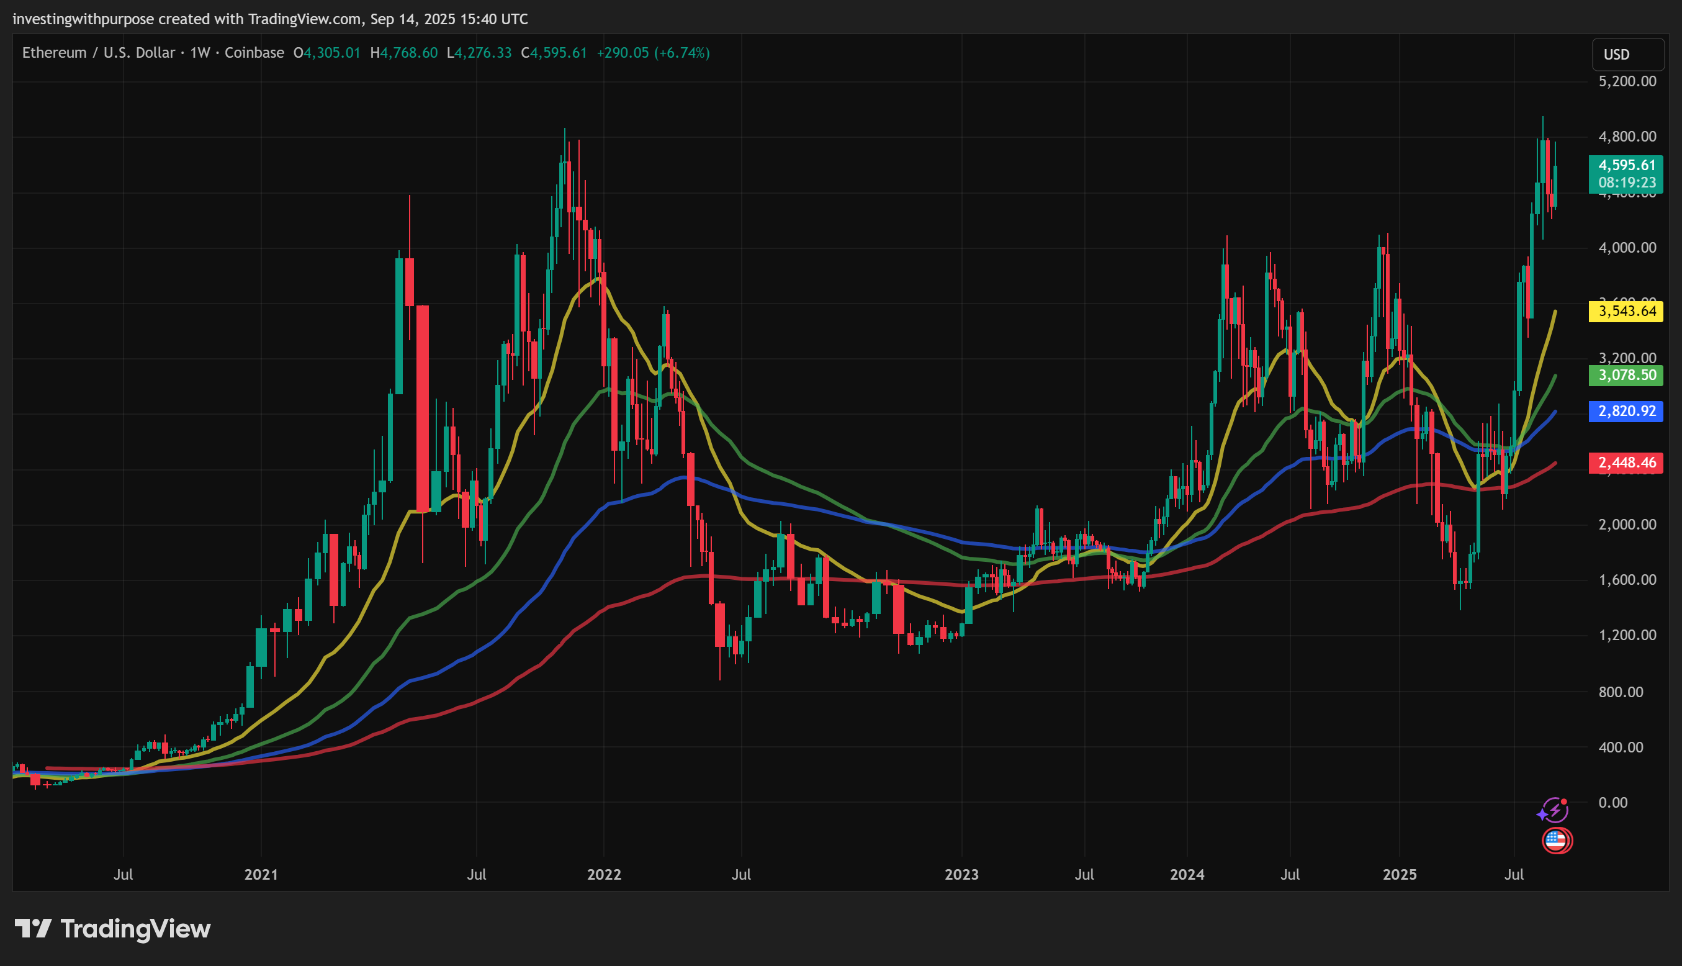Click the 2,000.00 level on price axis
This screenshot has width=1682, height=966.
pos(1627,525)
